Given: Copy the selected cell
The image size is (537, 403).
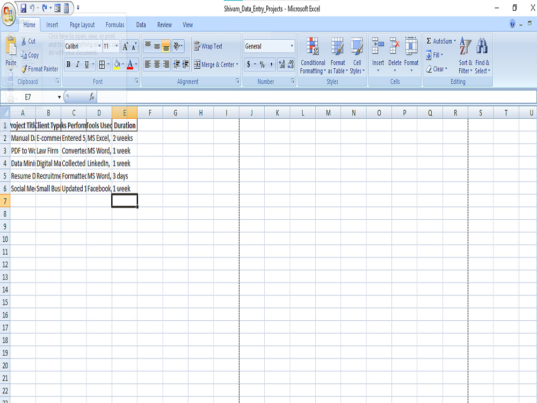Looking at the screenshot, I should (x=30, y=55).
